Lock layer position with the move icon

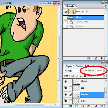(x=81, y=76)
